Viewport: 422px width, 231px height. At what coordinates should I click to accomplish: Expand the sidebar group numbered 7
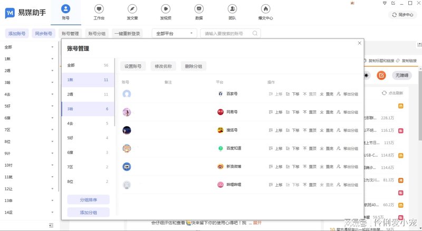pos(52,130)
